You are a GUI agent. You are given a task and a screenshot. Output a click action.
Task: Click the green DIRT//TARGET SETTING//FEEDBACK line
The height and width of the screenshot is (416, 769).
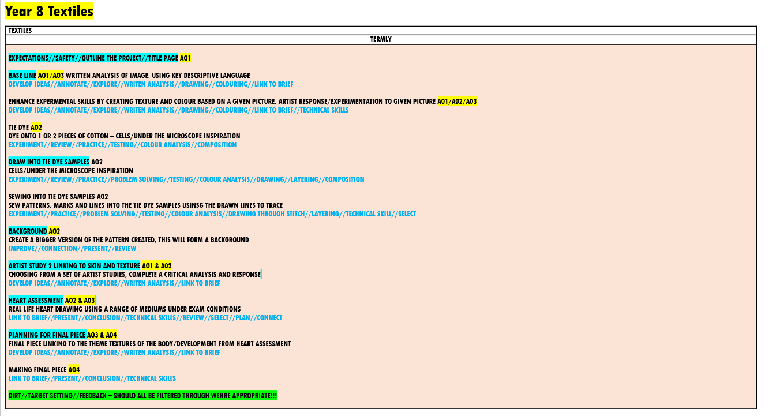[x=142, y=396]
